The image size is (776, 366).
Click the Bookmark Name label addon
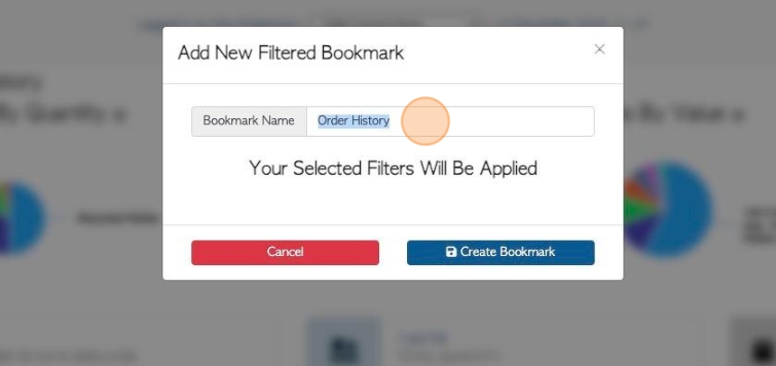click(x=249, y=121)
